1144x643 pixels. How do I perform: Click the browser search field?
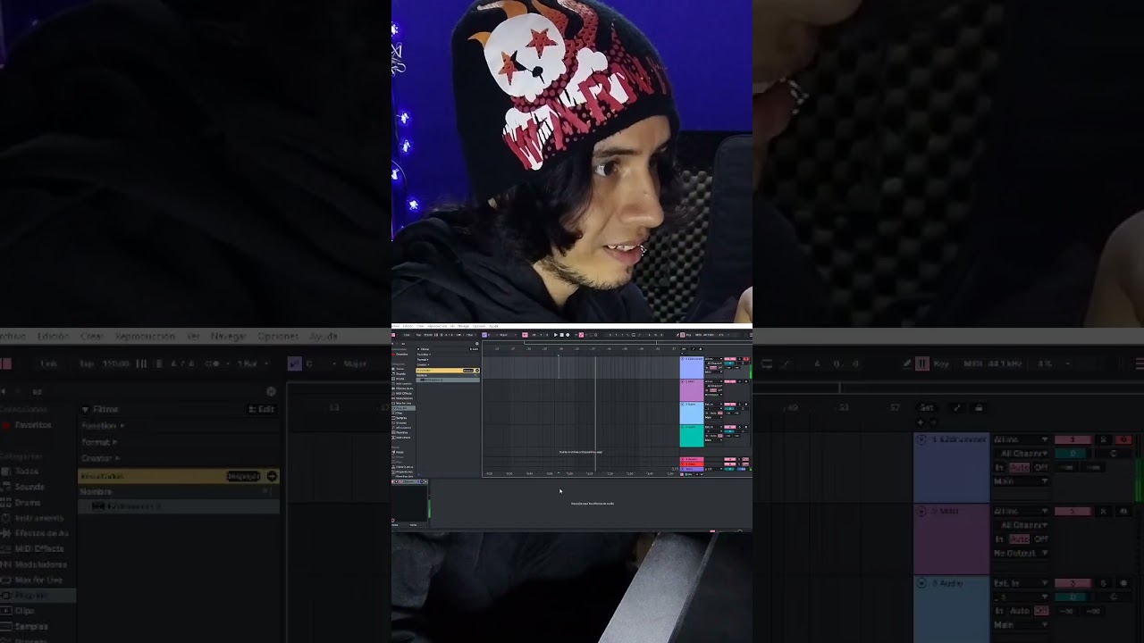click(x=435, y=344)
